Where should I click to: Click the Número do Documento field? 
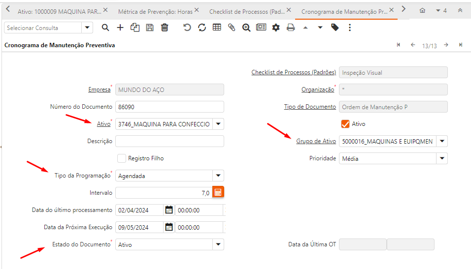[169, 107]
